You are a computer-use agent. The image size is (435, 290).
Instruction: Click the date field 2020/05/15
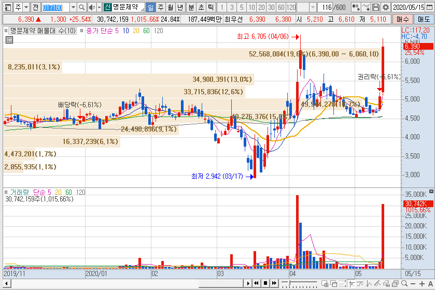pos(409,7)
